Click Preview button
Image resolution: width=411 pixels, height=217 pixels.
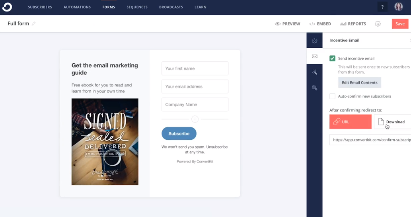[x=287, y=23]
